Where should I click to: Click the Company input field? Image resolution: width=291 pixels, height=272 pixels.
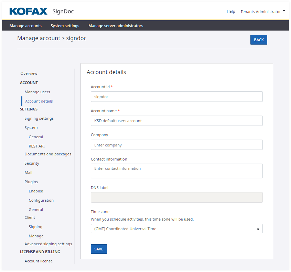176,145
